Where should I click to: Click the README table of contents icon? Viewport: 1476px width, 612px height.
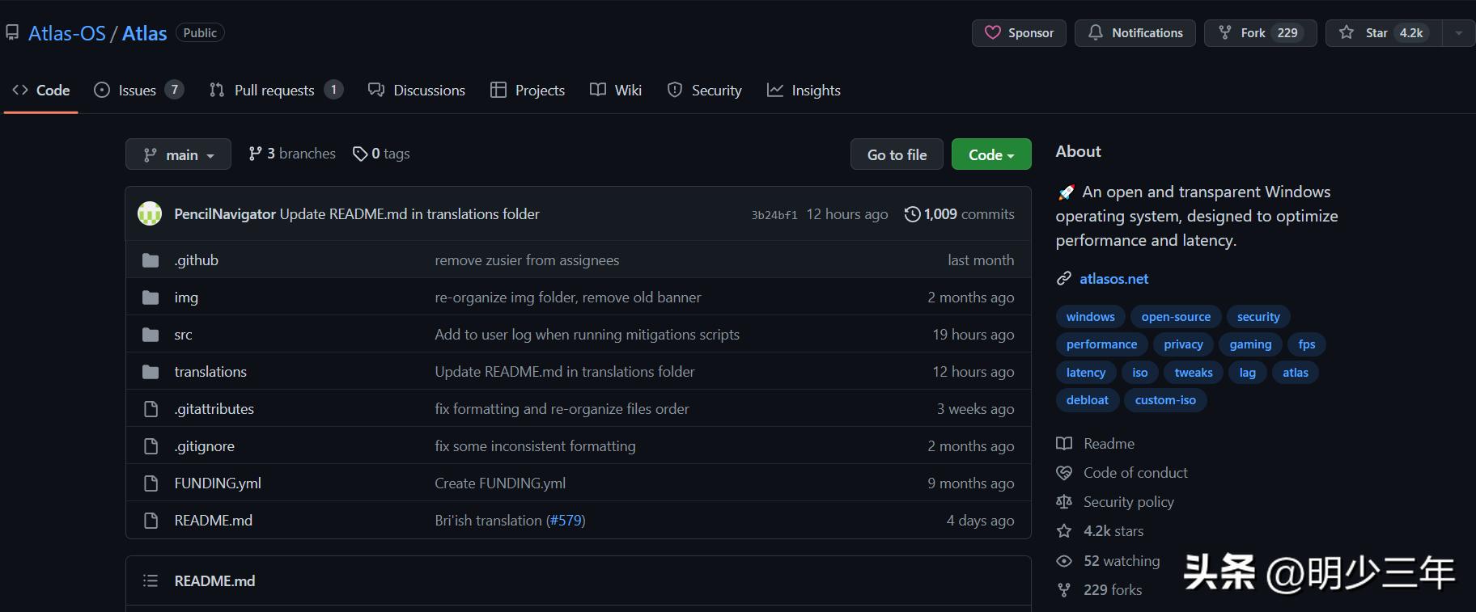pos(150,580)
